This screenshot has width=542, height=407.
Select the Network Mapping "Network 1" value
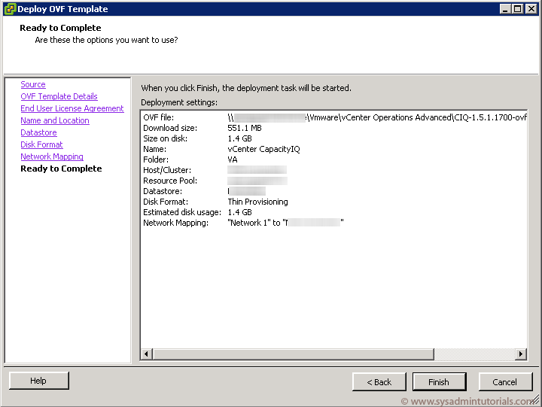tap(285, 223)
